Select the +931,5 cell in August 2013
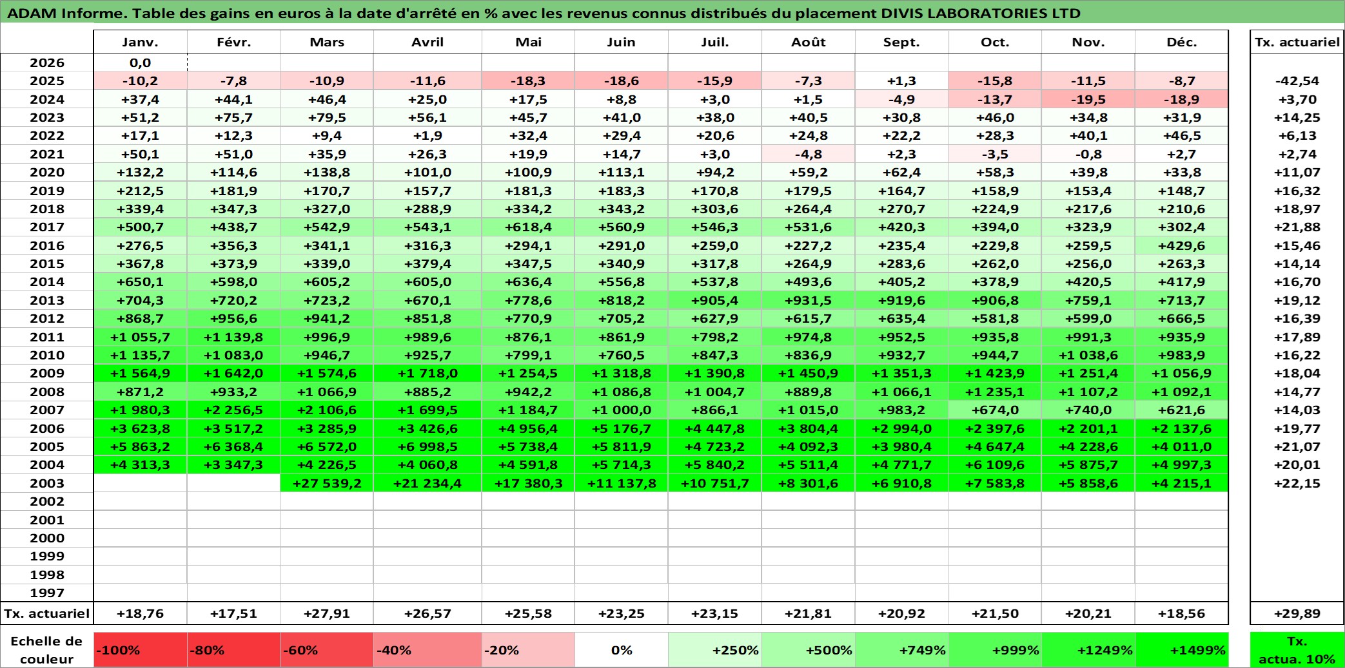The height and width of the screenshot is (668, 1345). click(809, 300)
